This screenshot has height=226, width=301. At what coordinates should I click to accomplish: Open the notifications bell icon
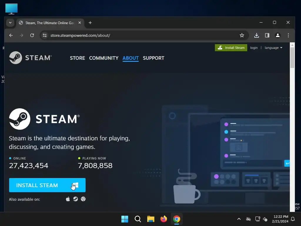[293, 219]
